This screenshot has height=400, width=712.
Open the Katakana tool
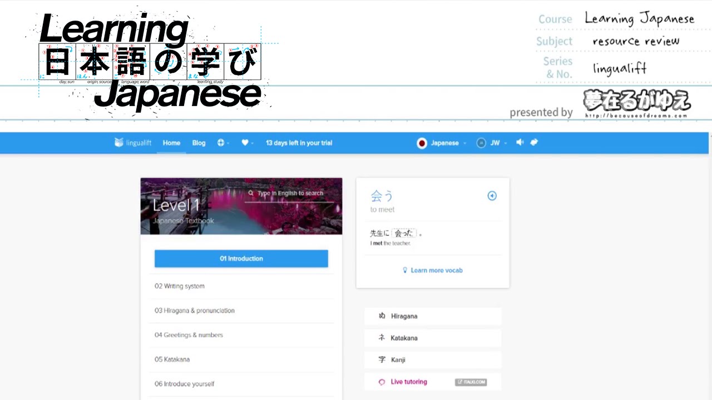click(433, 338)
